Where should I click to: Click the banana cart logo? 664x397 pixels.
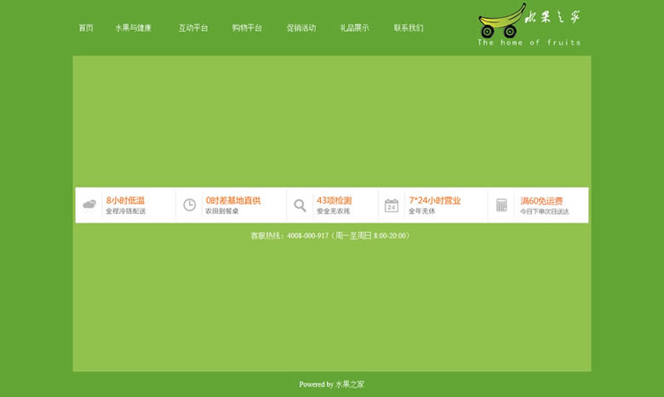pos(501,21)
